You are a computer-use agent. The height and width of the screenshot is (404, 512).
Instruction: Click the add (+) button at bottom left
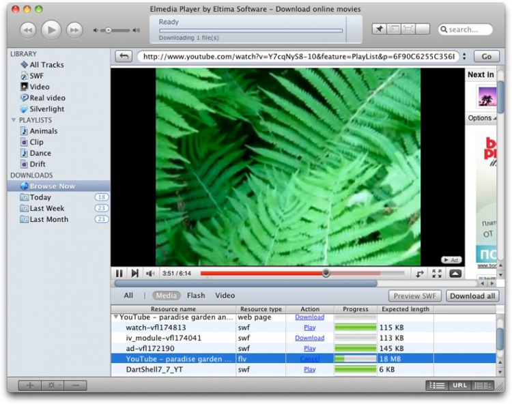click(30, 385)
